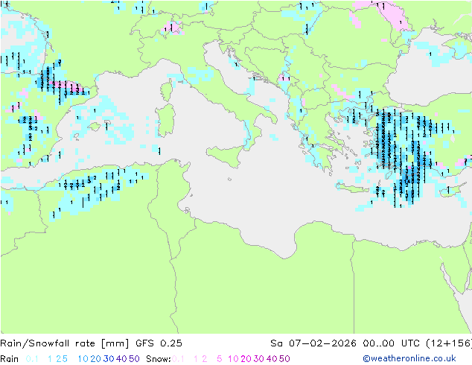The image size is (472, 365).
Task: Click the "Snow:" legend label
Action: [159, 359]
